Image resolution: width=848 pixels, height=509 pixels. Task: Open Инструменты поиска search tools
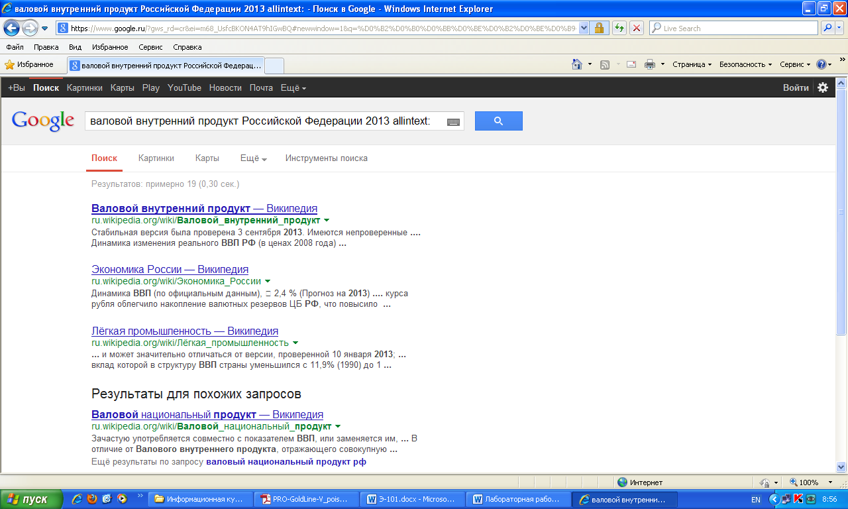pyautogui.click(x=327, y=158)
